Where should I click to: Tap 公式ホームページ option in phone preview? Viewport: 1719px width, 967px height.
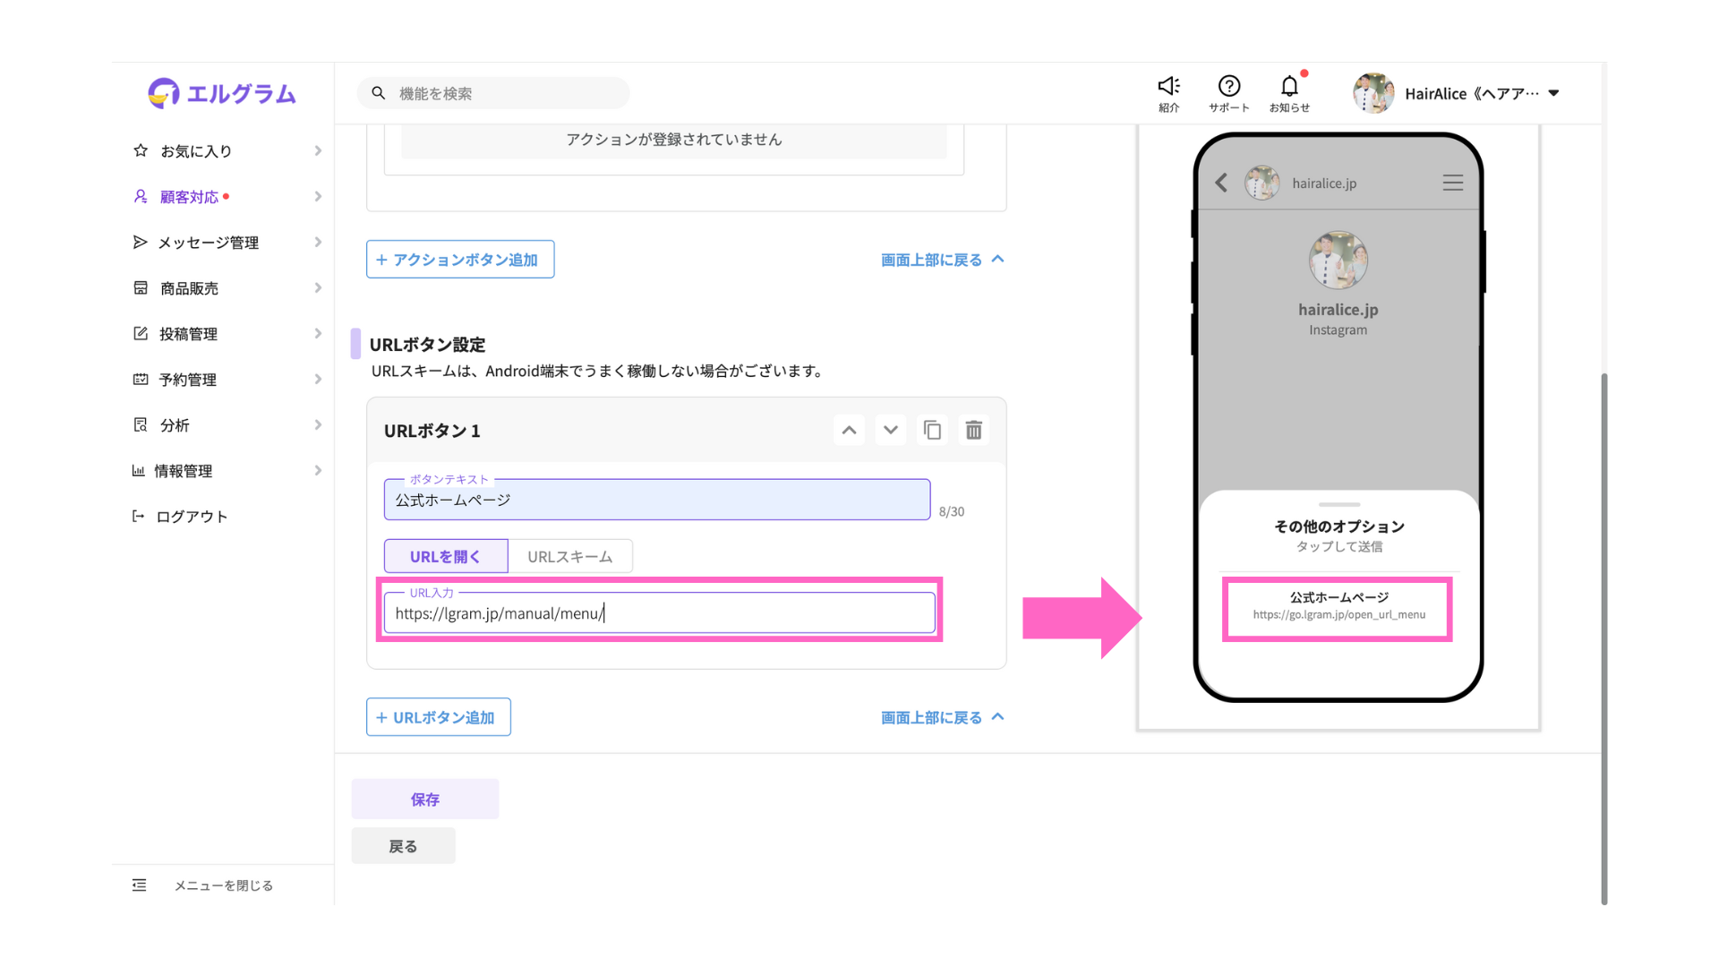tap(1338, 606)
